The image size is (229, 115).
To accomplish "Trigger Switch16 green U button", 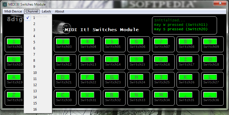I will tap(161, 59).
